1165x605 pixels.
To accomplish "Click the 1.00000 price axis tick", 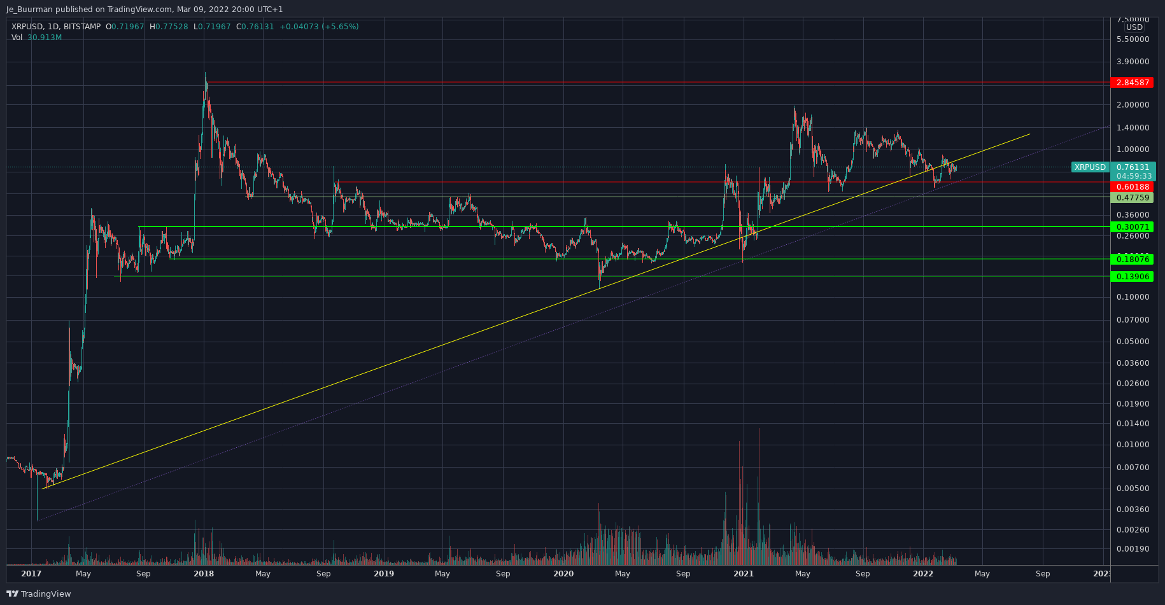I will pyautogui.click(x=1133, y=150).
